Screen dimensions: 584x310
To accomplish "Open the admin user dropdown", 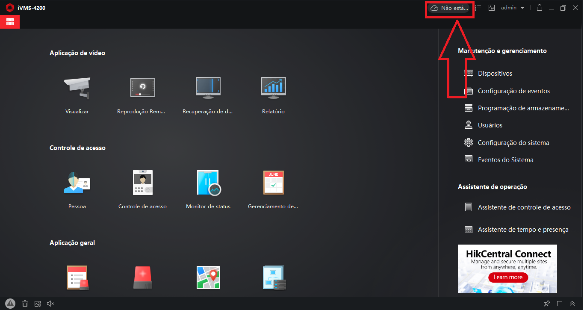I will (x=513, y=8).
